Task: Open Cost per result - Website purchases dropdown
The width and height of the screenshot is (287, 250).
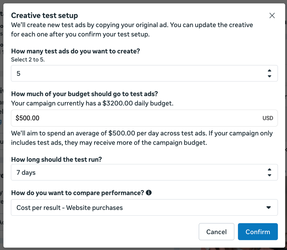Action: click(x=137, y=208)
